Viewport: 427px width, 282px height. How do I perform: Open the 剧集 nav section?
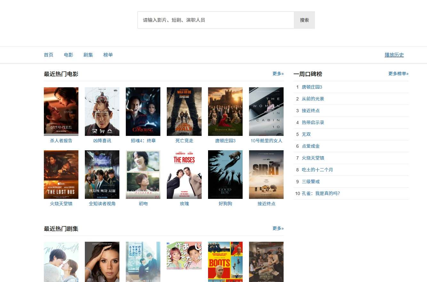tap(88, 55)
